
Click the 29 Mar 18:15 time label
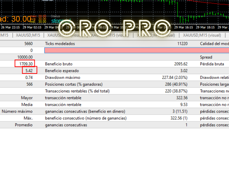pyautogui.click(x=205, y=27)
